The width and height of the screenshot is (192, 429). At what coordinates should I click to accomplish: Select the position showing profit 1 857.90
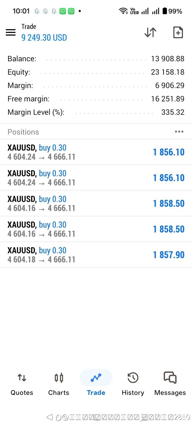(x=169, y=255)
